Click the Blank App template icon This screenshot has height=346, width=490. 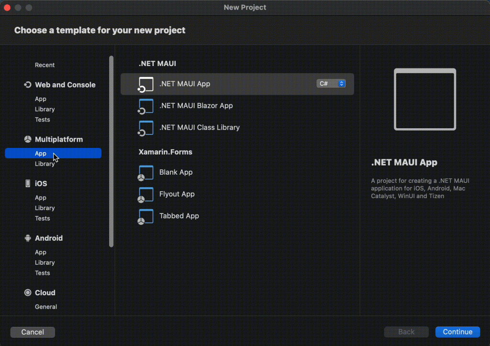[145, 173]
